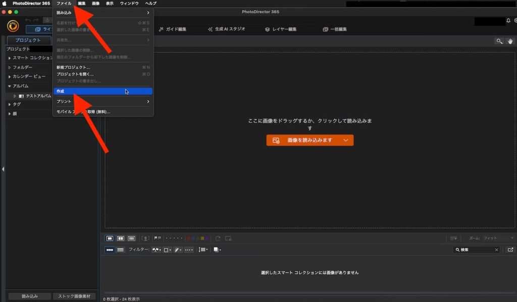Click the rotate image icon

[x=218, y=238]
